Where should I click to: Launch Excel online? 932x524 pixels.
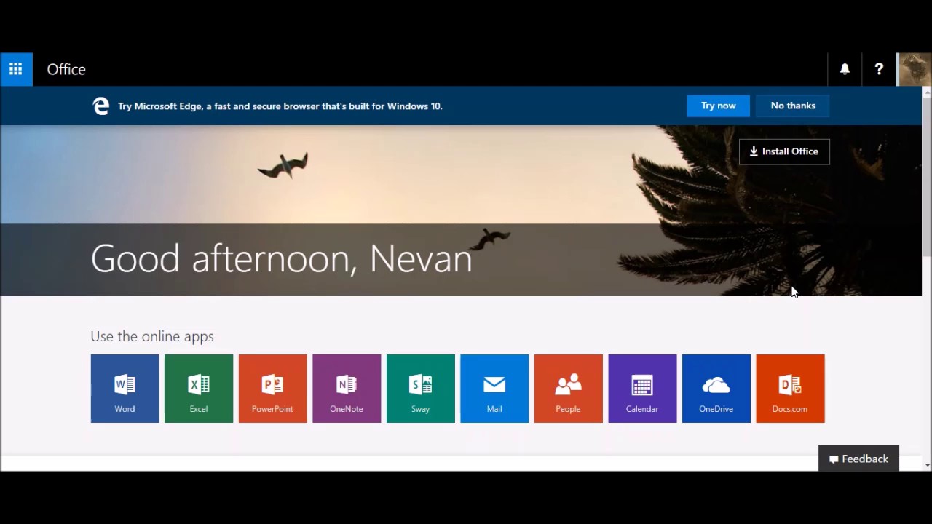coord(199,389)
